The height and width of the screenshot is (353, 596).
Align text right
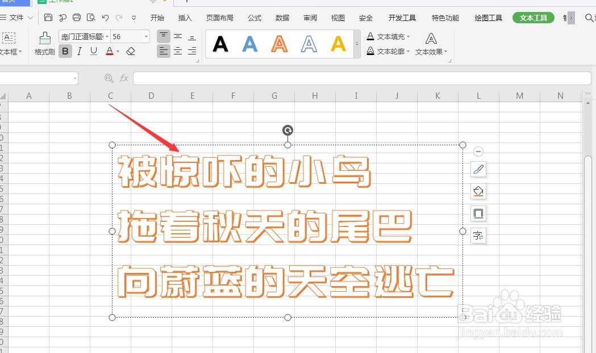pyautogui.click(x=193, y=51)
